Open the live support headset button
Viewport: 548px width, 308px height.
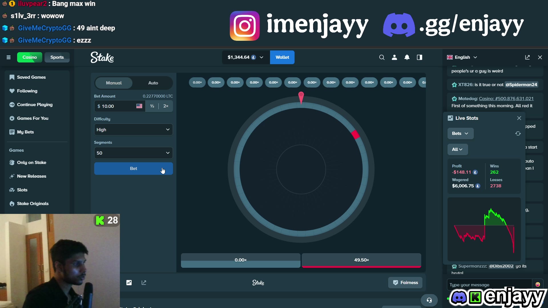click(x=429, y=300)
